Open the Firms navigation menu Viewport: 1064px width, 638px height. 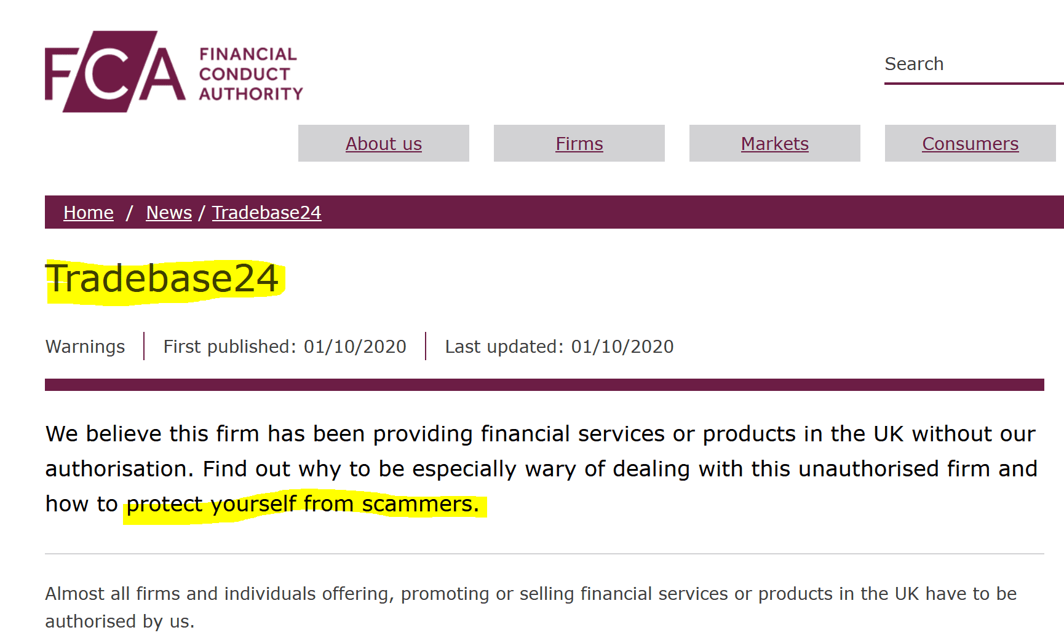click(x=578, y=143)
